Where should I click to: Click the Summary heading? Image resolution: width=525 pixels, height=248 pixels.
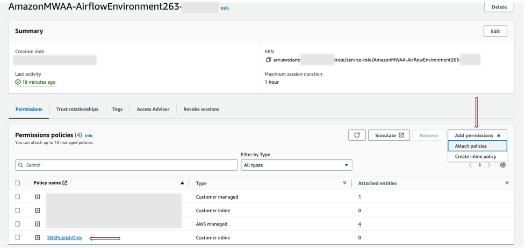29,31
